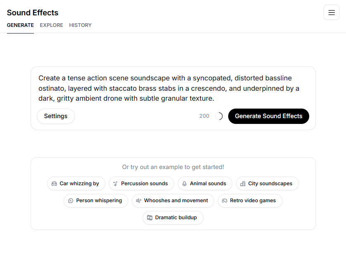Click the speech bubble icon for Person whispering

pyautogui.click(x=71, y=201)
